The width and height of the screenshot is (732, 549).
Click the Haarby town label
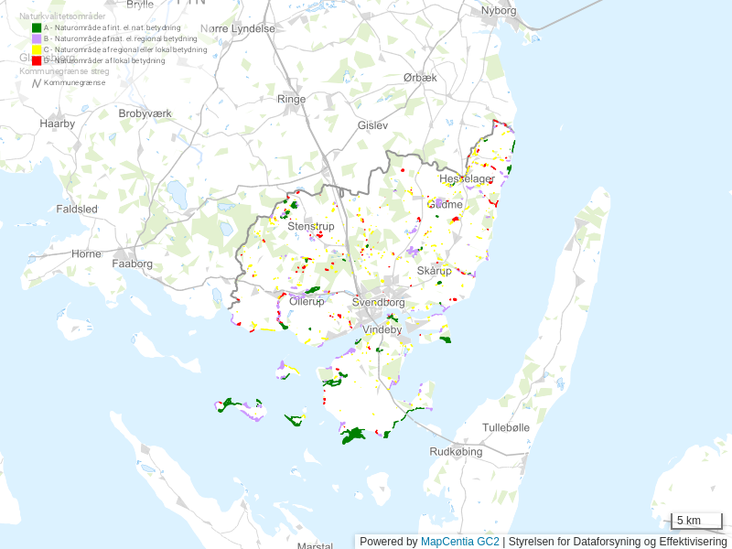57,123
